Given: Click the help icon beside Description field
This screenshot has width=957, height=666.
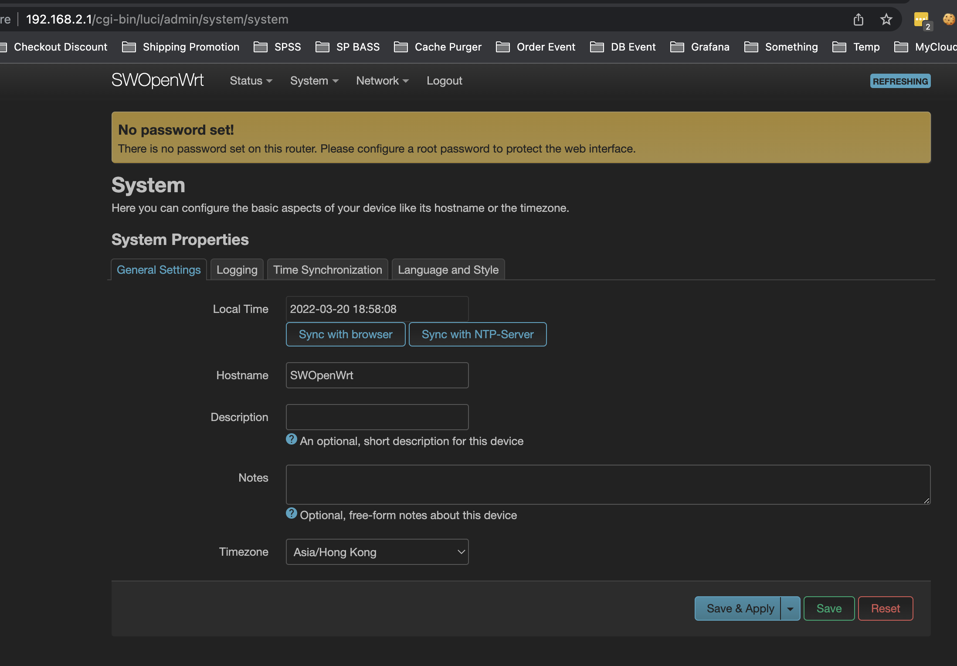Looking at the screenshot, I should [291, 439].
